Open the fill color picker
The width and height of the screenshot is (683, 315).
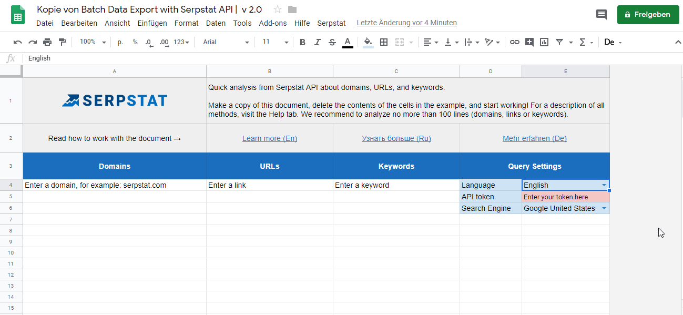[368, 42]
